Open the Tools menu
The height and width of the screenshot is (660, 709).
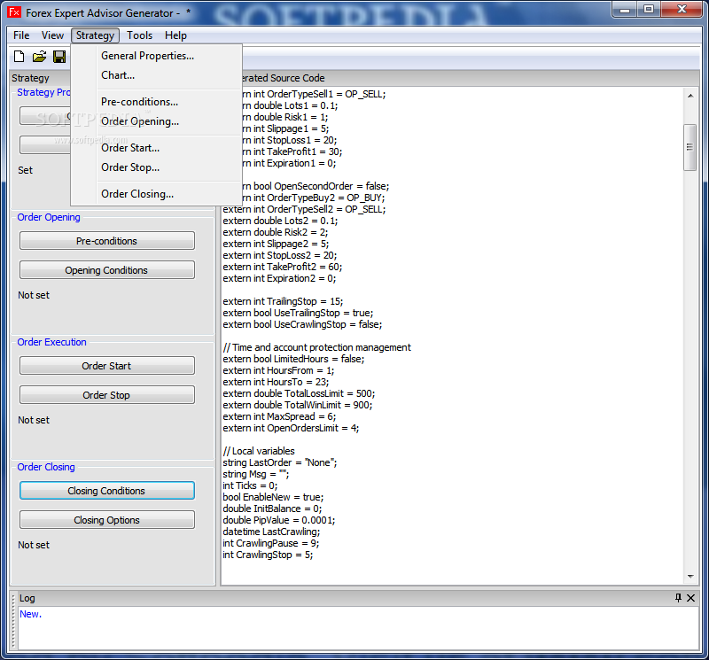pos(139,35)
